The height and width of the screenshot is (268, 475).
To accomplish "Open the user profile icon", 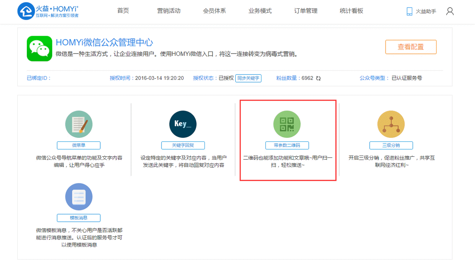I will tap(450, 11).
